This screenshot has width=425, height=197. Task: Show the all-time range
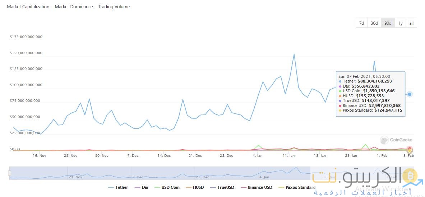pos(411,23)
